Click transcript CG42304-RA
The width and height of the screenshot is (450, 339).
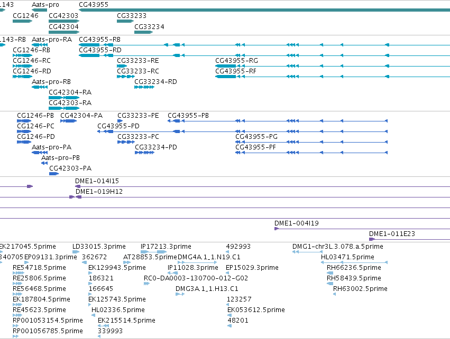click(x=64, y=98)
